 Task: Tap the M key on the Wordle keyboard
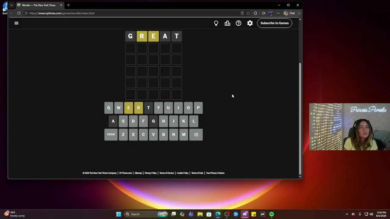click(x=184, y=134)
